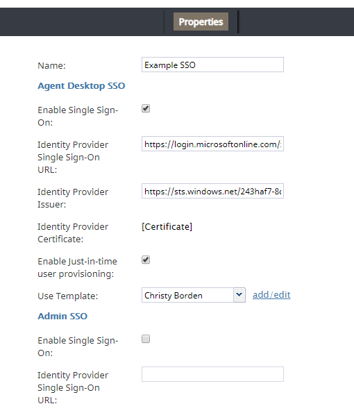Click the Identity Provider Certificate: label
Image resolution: width=354 pixels, height=413 pixels.
73,233
